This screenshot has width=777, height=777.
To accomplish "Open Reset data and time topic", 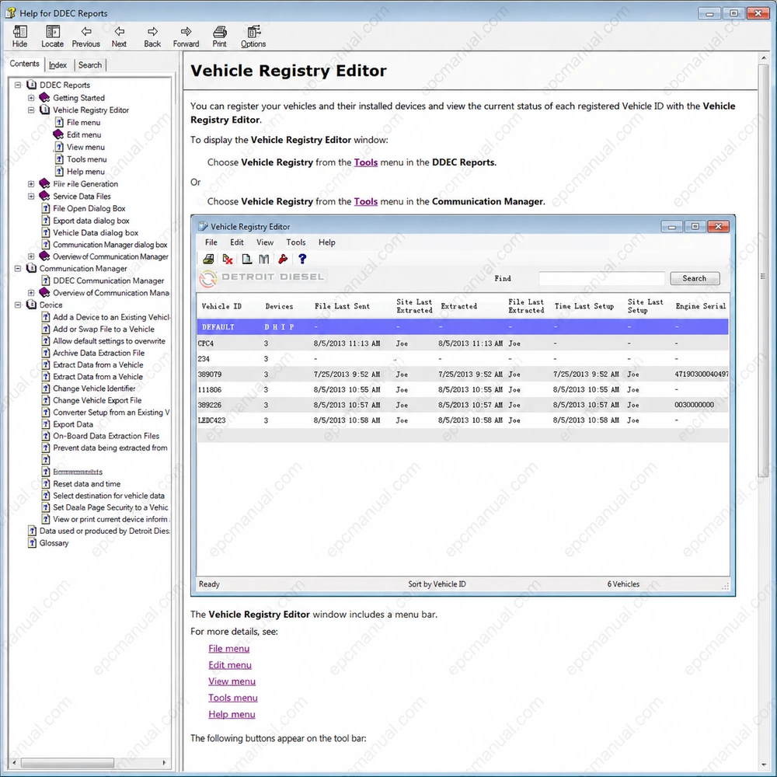I will (87, 483).
